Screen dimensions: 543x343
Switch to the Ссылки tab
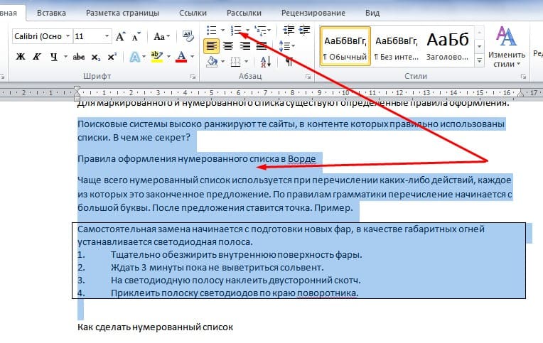pos(193,13)
